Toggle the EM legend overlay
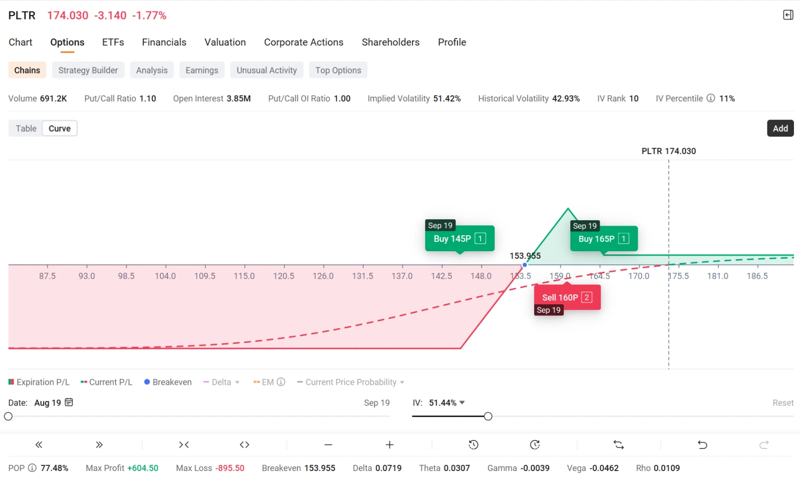Screen dimensions: 801x479 click(x=264, y=382)
